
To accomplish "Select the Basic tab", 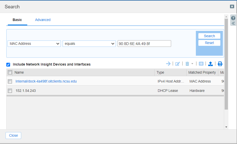I will (17, 20).
